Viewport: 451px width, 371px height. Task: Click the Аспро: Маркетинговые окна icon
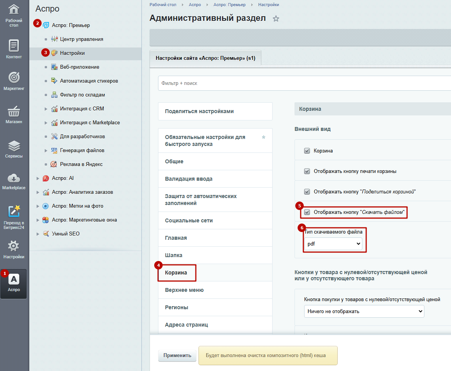coord(45,220)
